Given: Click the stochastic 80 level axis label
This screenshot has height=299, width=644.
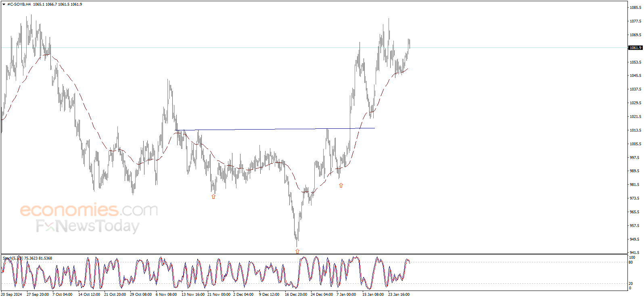Looking at the screenshot, I should point(631,262).
